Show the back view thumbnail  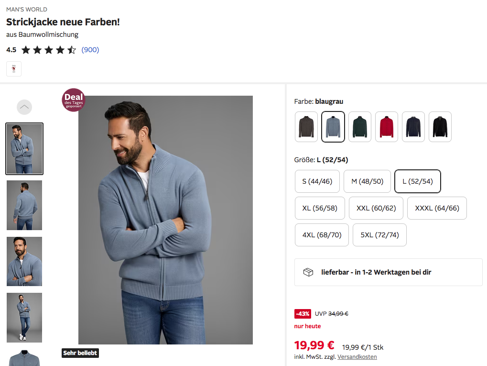click(24, 205)
